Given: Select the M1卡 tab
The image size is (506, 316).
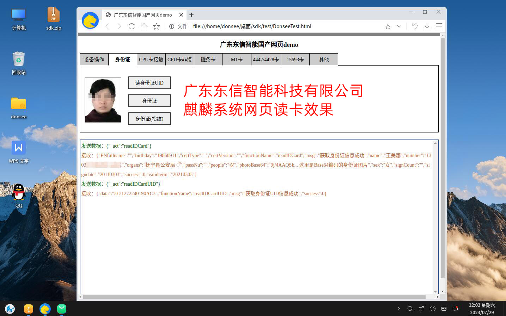Looking at the screenshot, I should [x=237, y=59].
